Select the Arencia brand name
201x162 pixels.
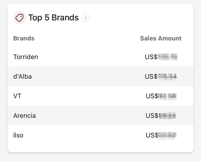pos(24,116)
